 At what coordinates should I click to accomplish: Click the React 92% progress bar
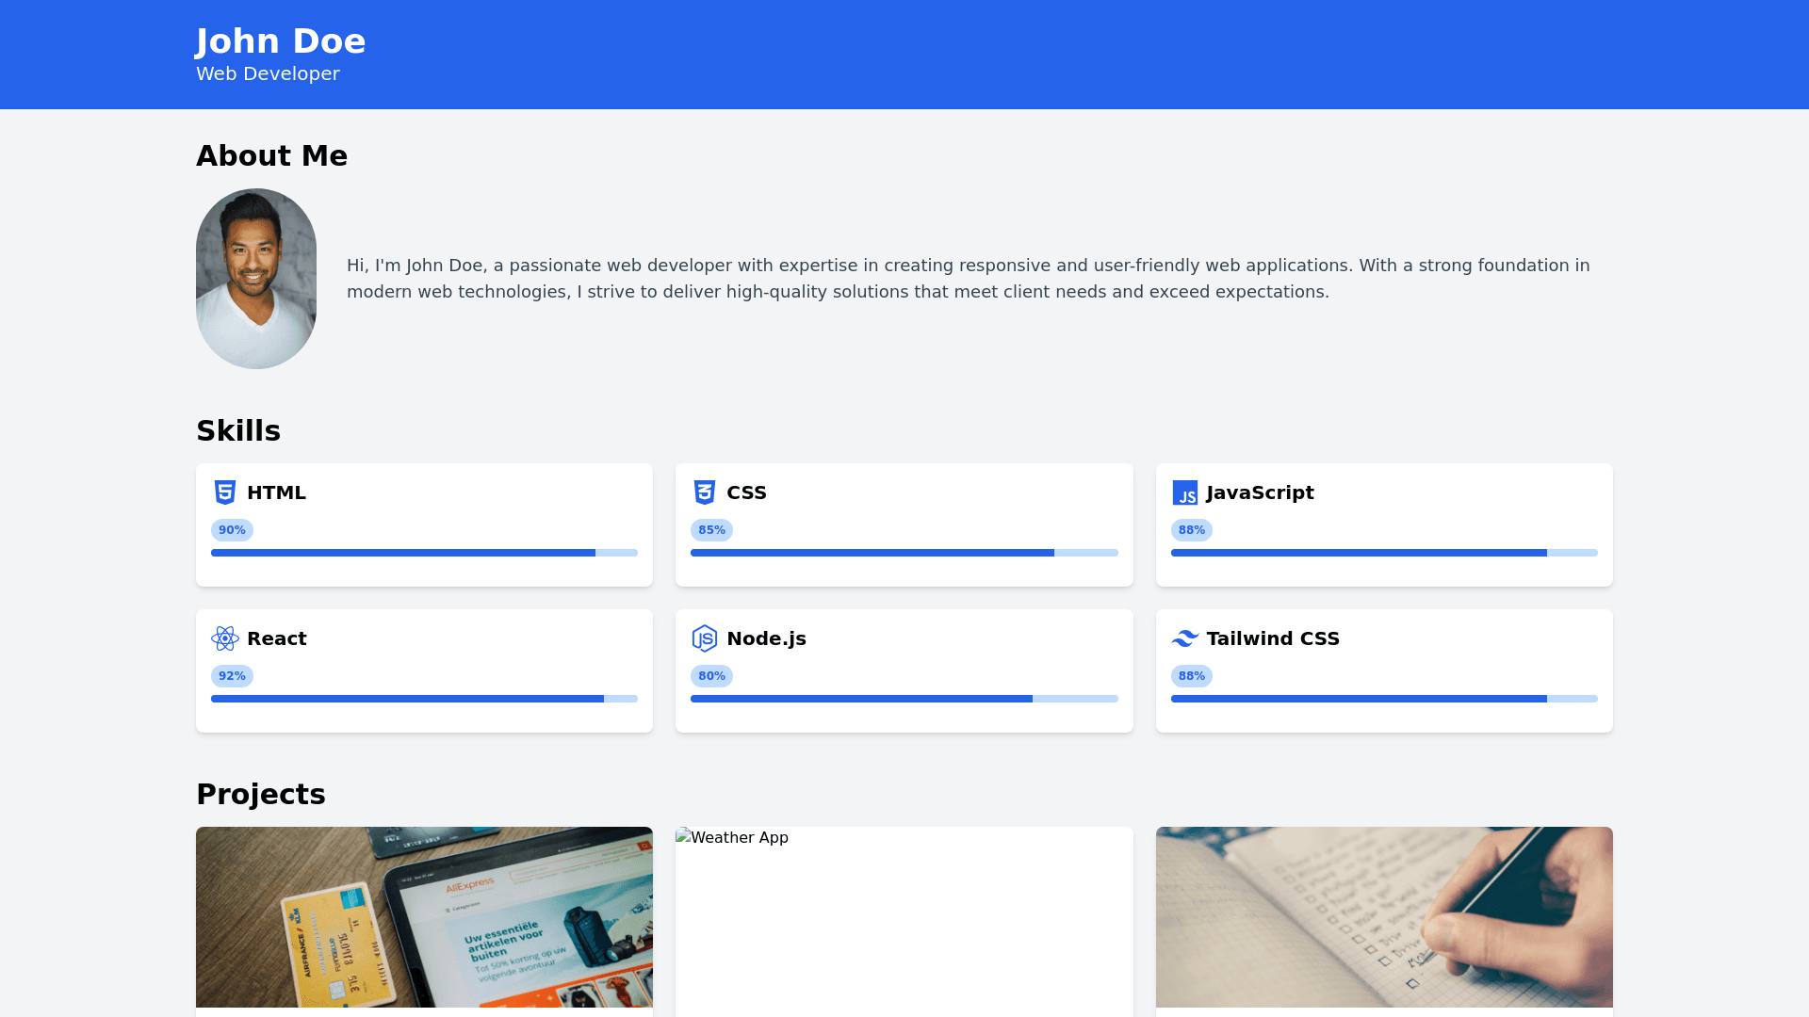[x=424, y=699]
